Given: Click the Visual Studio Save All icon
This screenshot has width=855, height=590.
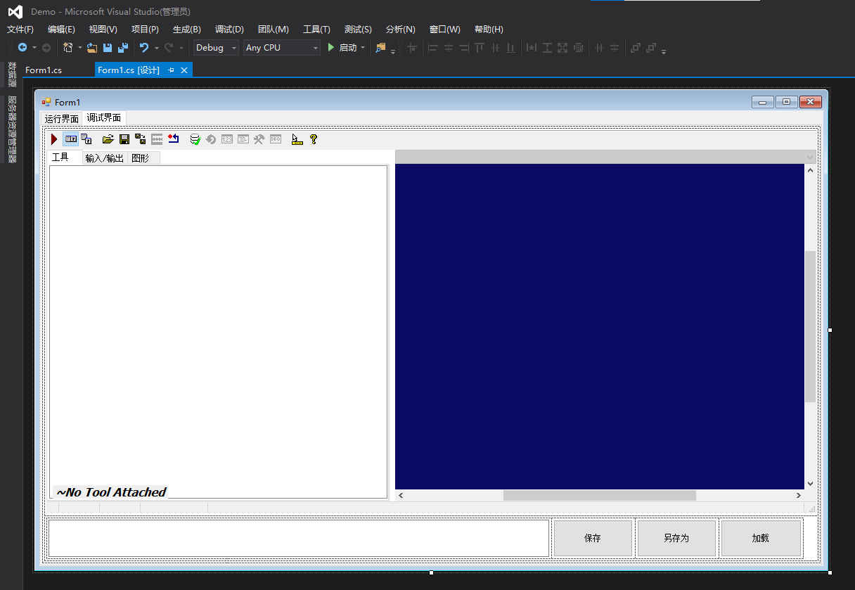Looking at the screenshot, I should click(x=123, y=47).
